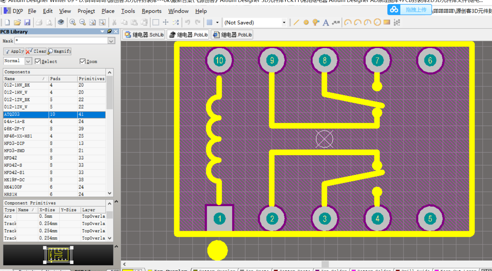Viewport: 492px width, 271px height.
Task: Open the Reports menu
Action: coord(151,11)
